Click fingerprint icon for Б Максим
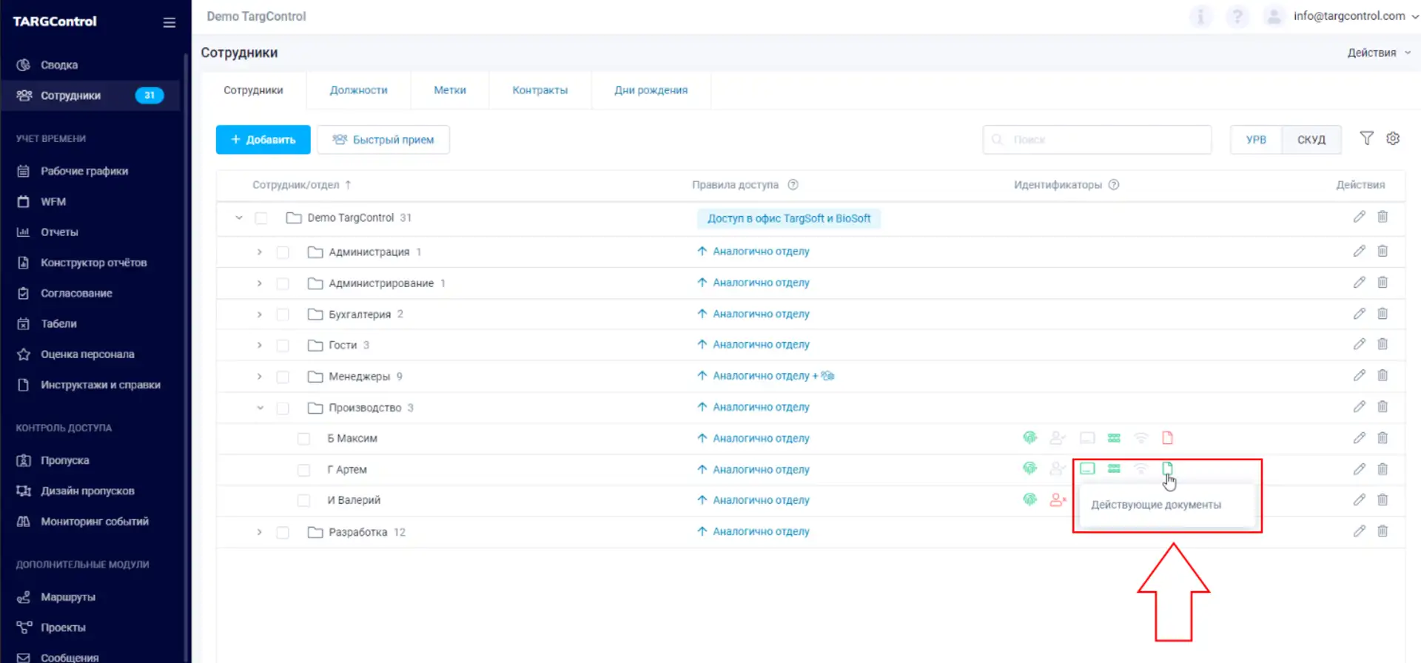 (1029, 438)
